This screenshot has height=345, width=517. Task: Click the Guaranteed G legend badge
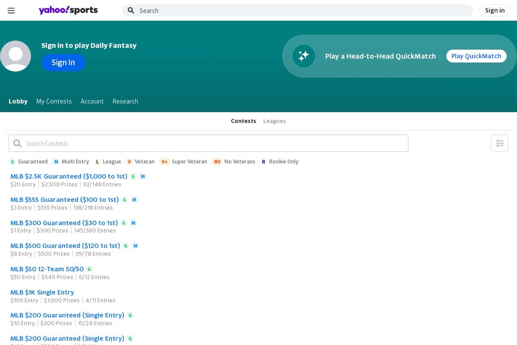(13, 162)
